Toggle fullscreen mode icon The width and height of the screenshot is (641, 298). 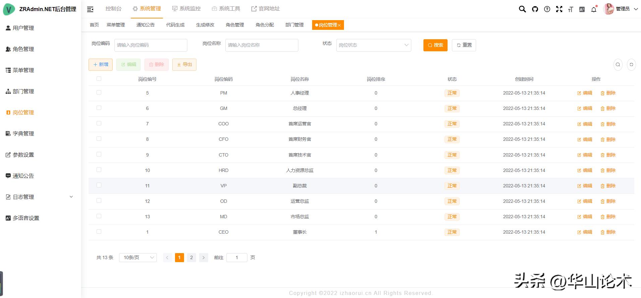pyautogui.click(x=559, y=9)
